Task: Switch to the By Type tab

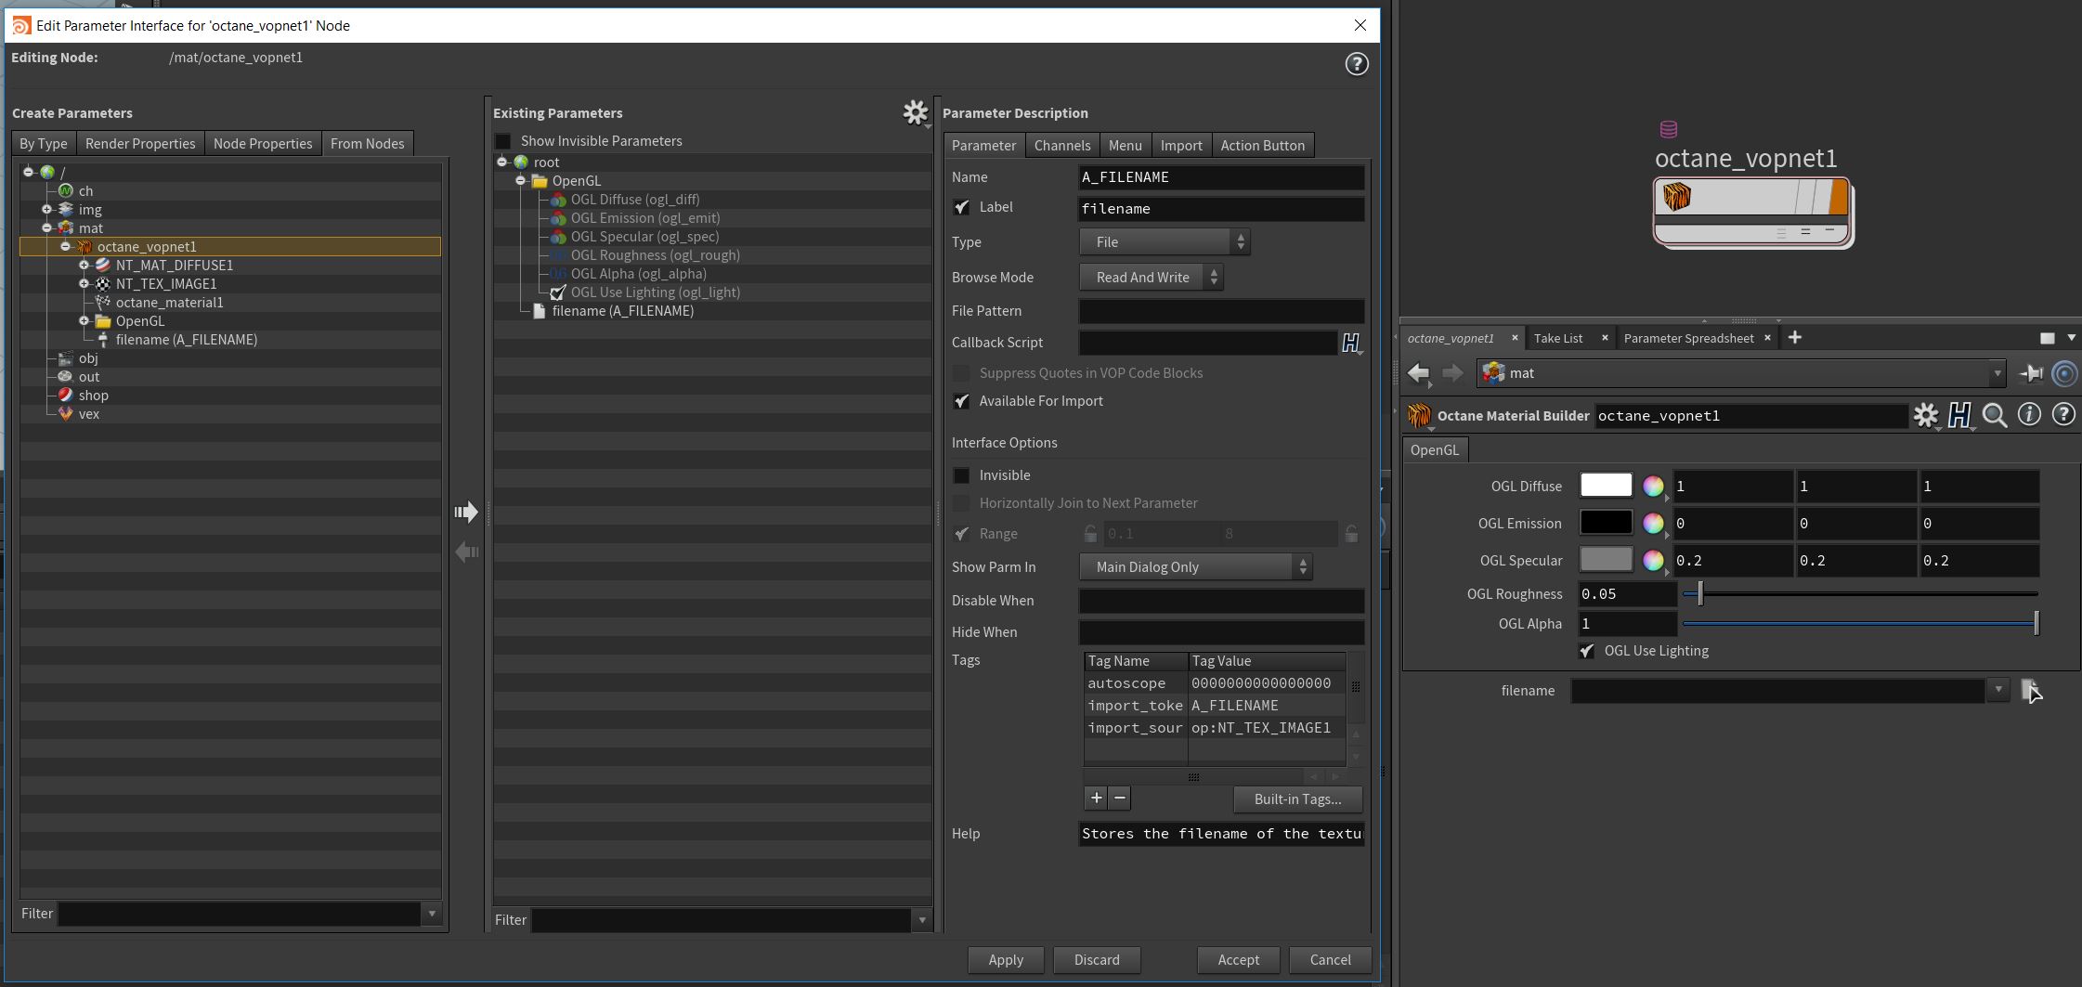Action: click(x=44, y=144)
